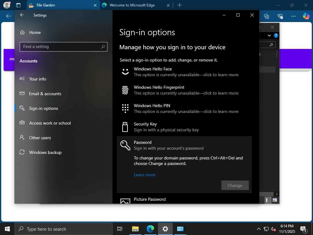This screenshot has height=235, width=313.
Task: Select Sign-in options in sidebar
Action: [x=43, y=108]
